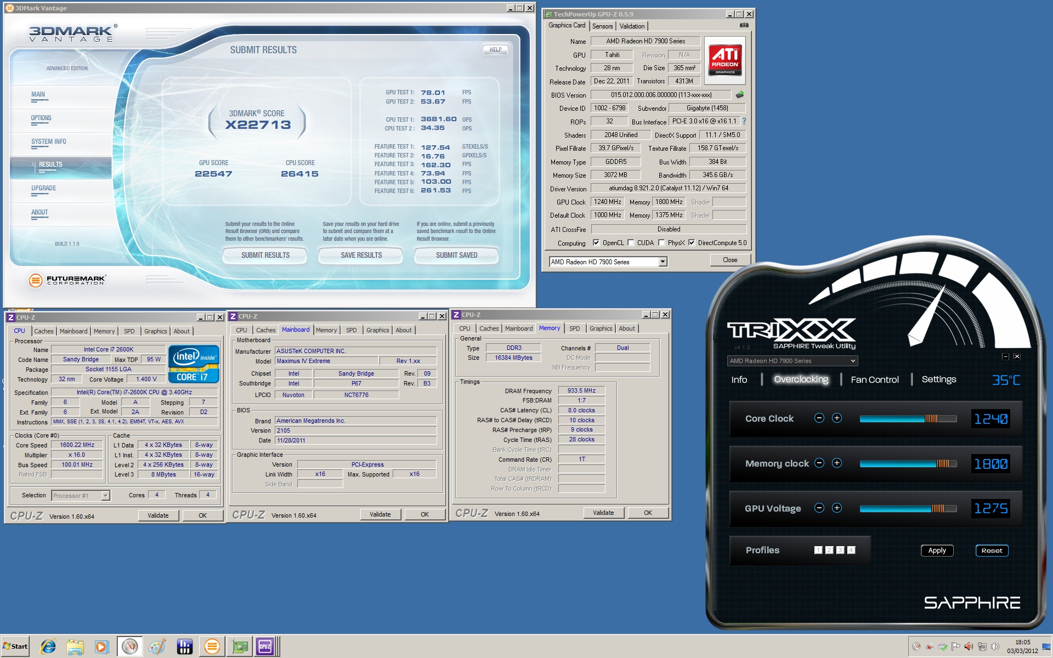Click the Bus Interface question mark icon
The width and height of the screenshot is (1053, 658).
click(x=744, y=122)
